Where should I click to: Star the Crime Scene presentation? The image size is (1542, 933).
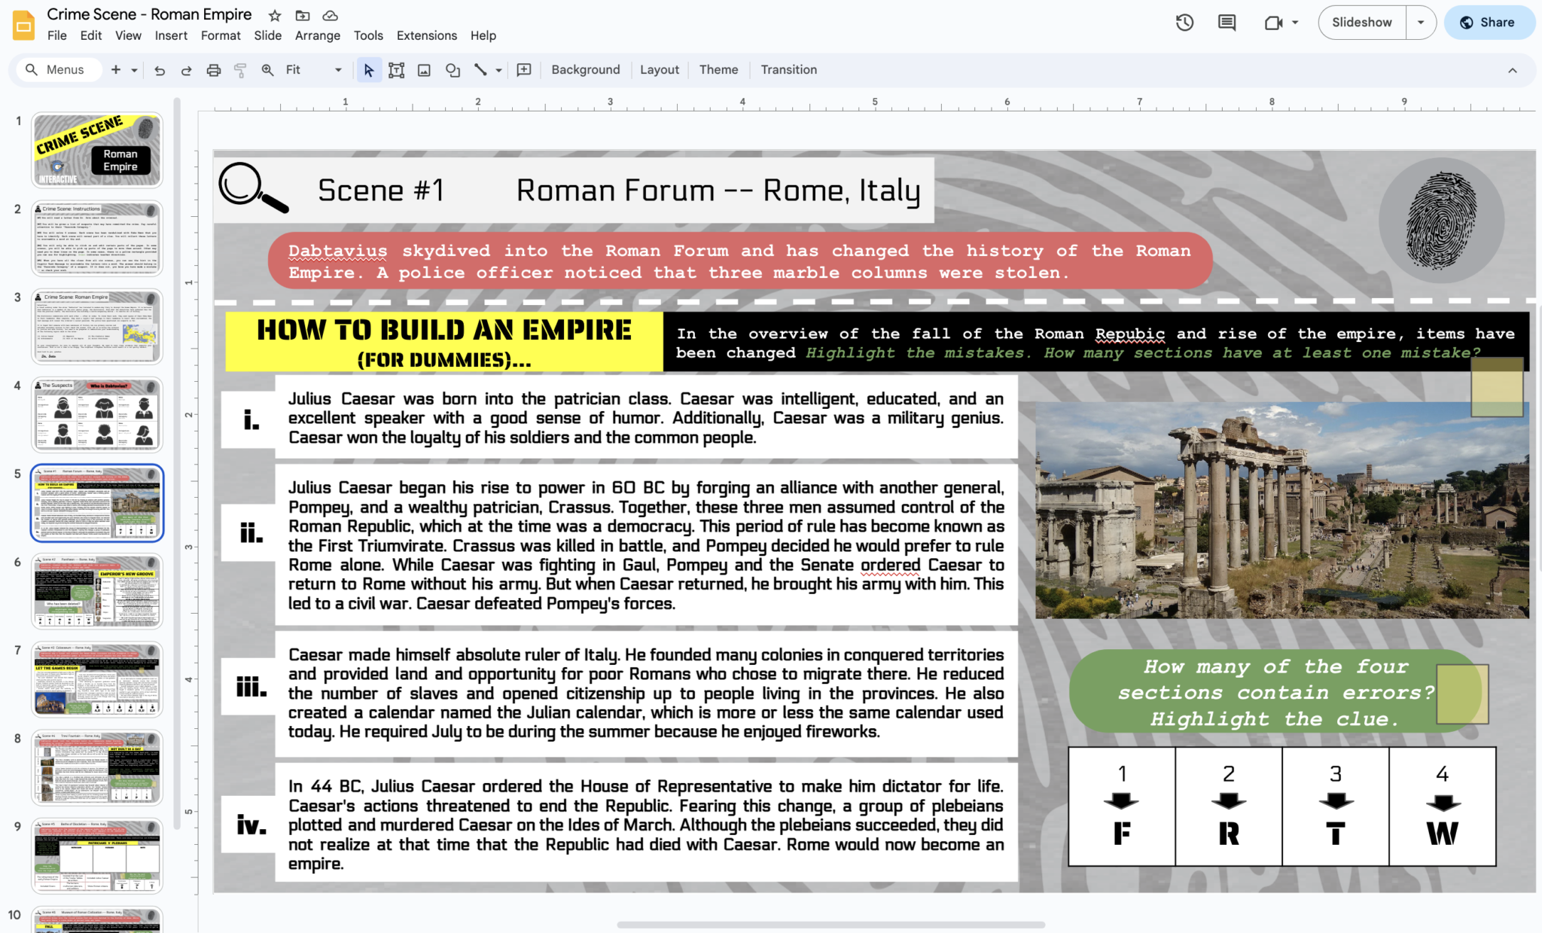(x=275, y=15)
